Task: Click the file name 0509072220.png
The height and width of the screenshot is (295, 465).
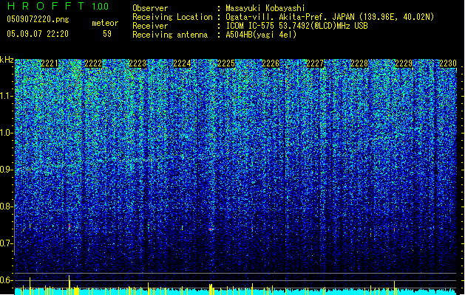Action: [38, 20]
